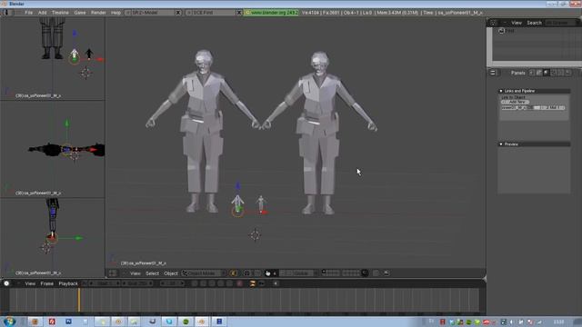Open the Add menu
The width and height of the screenshot is (582, 327).
tap(43, 13)
